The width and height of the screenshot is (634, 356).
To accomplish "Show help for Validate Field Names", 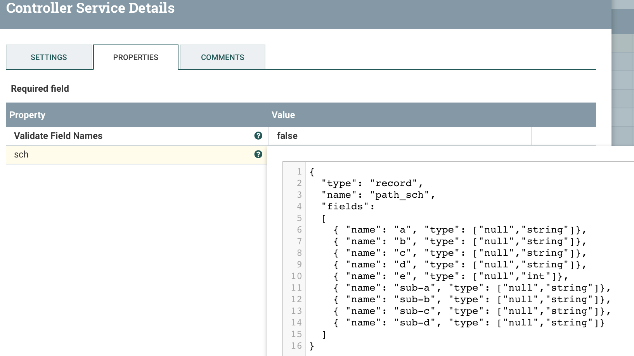I will [258, 136].
